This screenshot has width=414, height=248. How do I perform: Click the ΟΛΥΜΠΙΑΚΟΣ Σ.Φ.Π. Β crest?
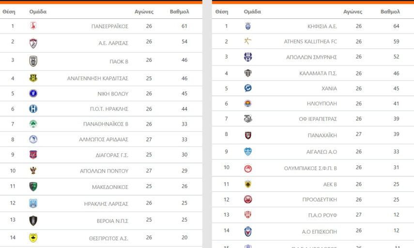tap(248, 168)
